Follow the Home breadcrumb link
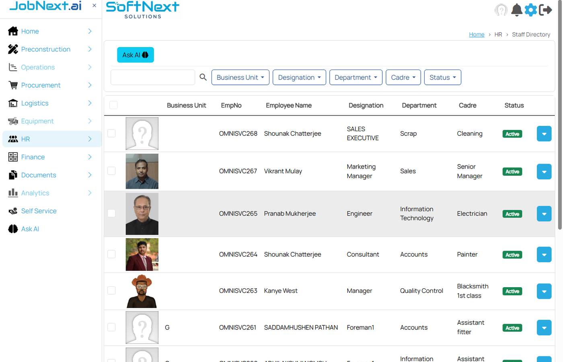 click(x=477, y=34)
